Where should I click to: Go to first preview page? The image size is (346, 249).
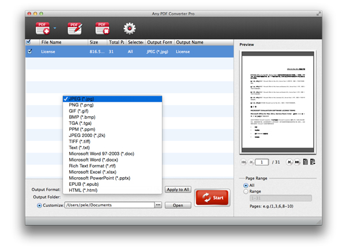pos(243,162)
